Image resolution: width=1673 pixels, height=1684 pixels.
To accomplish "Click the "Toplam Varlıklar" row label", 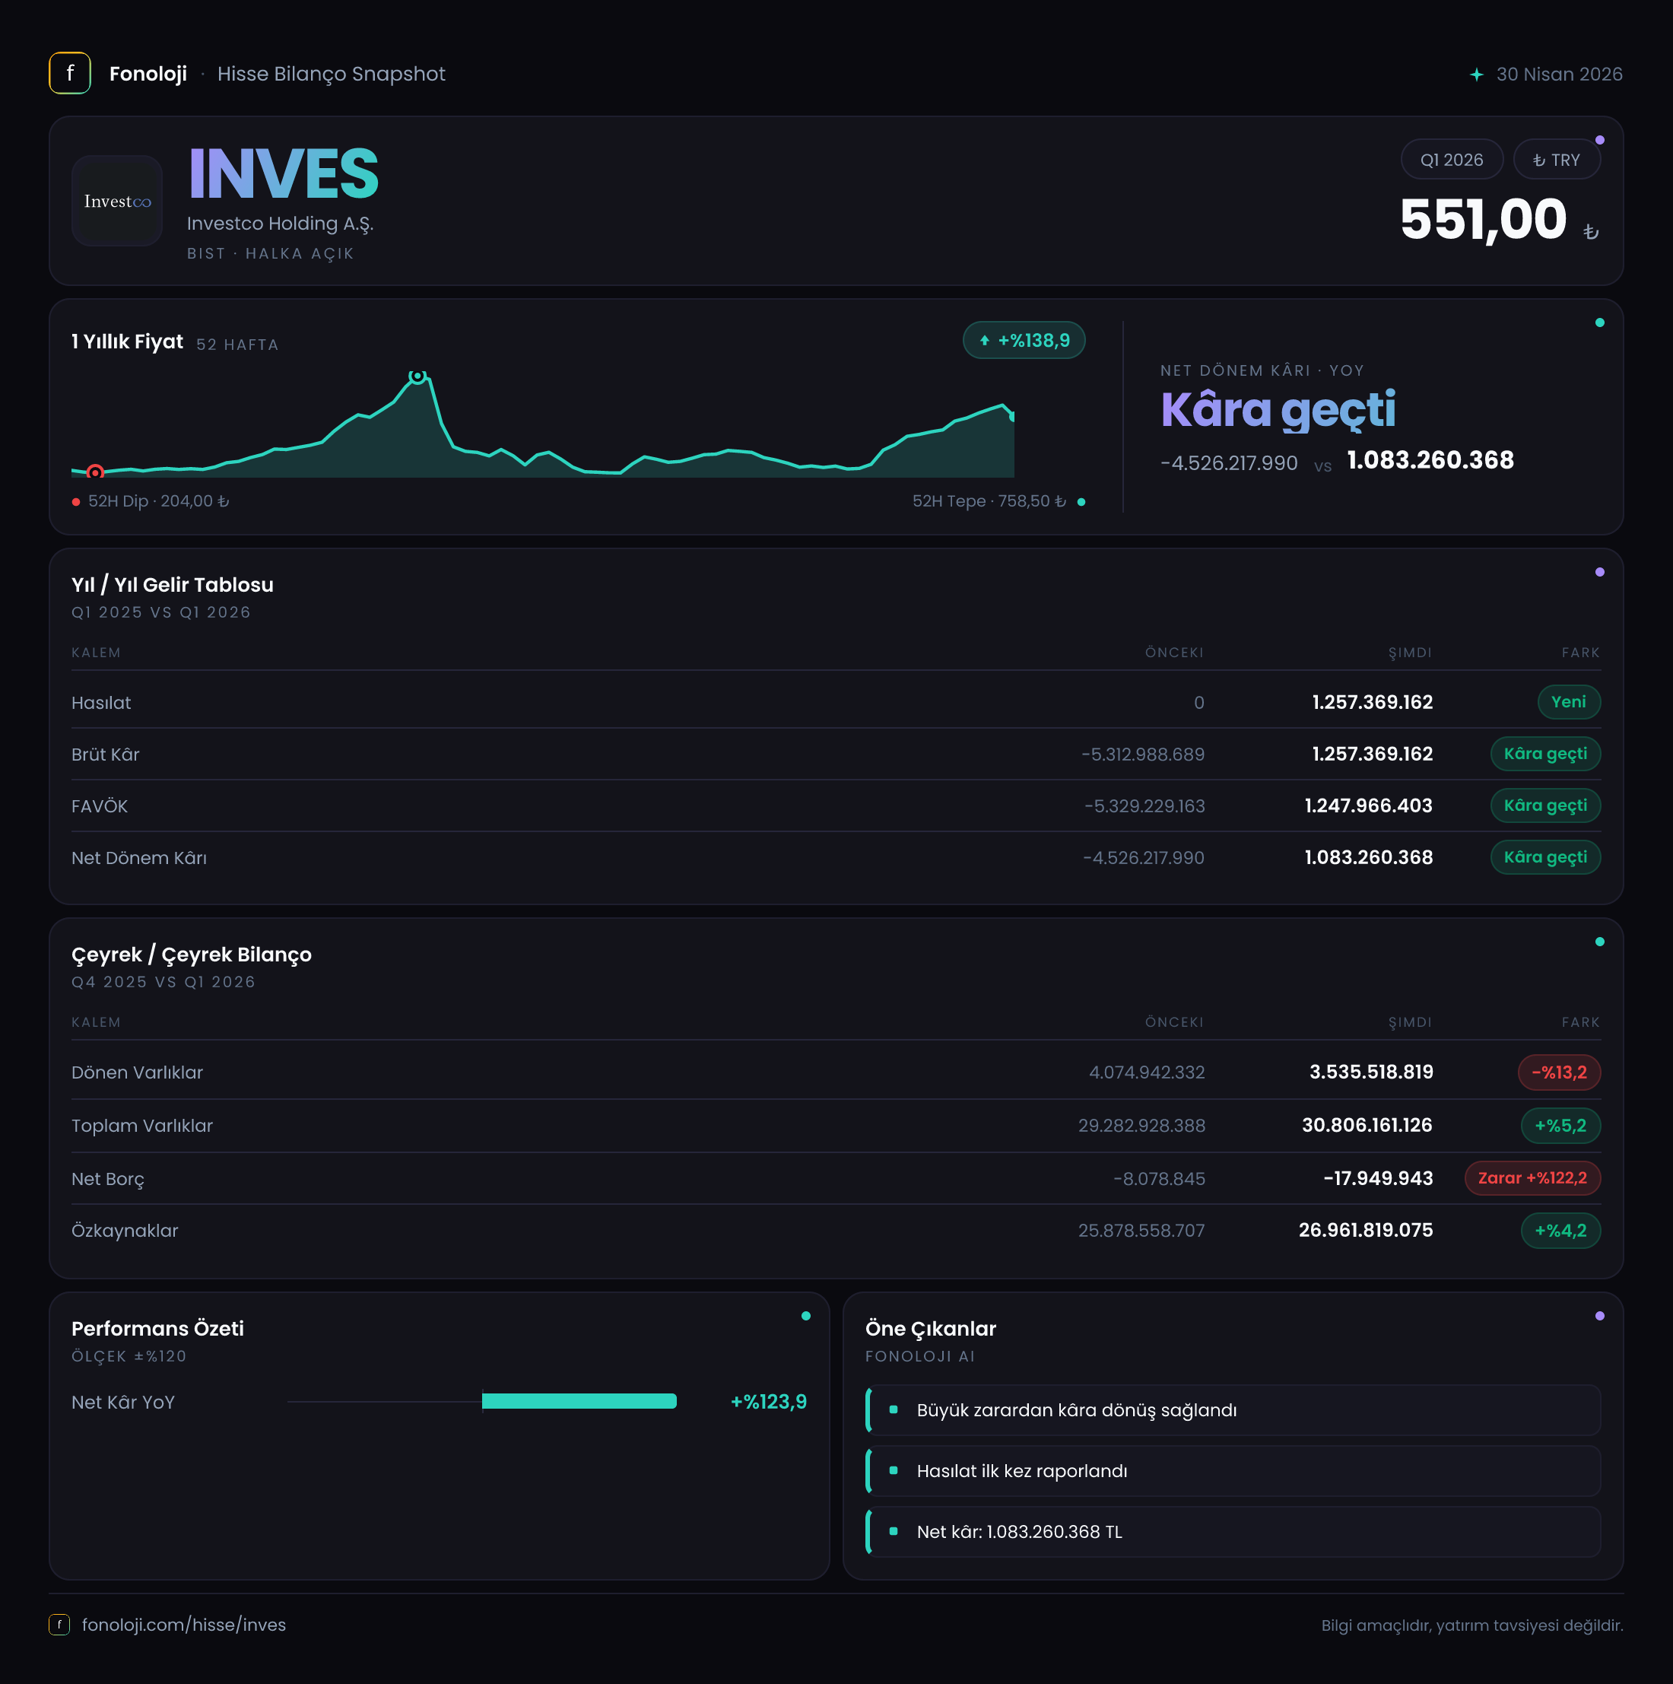I will click(x=142, y=1126).
